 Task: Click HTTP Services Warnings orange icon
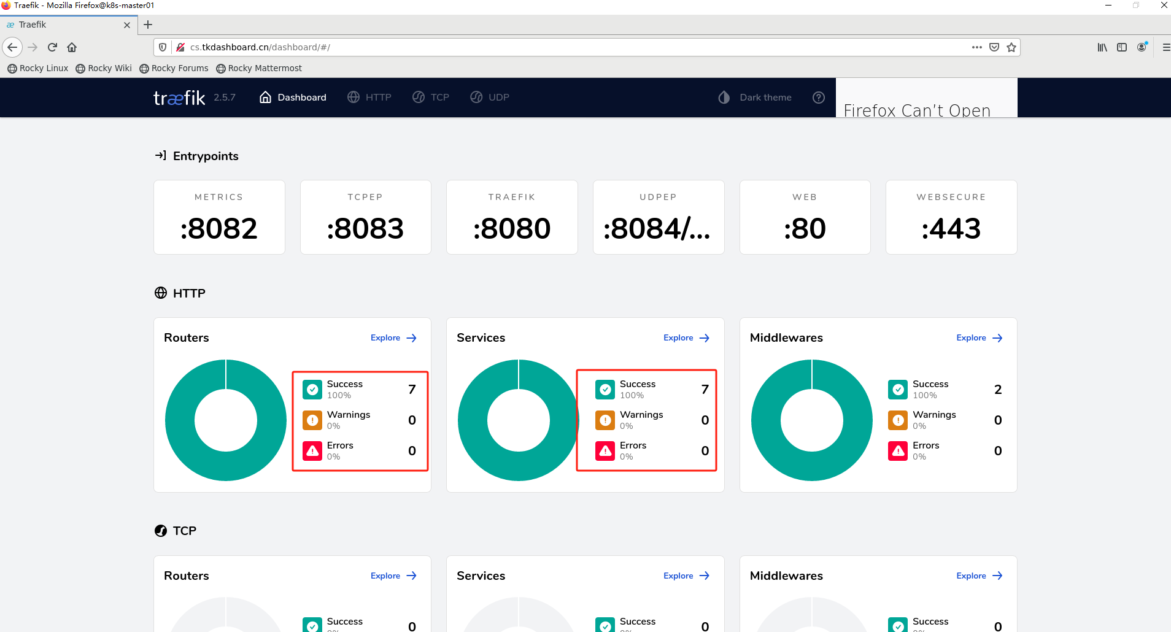(x=605, y=420)
